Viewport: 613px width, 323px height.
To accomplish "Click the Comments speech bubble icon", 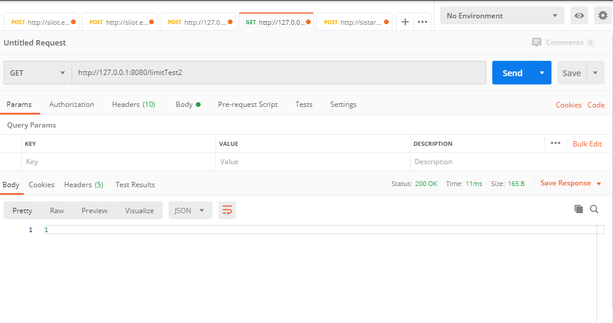I will pyautogui.click(x=536, y=43).
